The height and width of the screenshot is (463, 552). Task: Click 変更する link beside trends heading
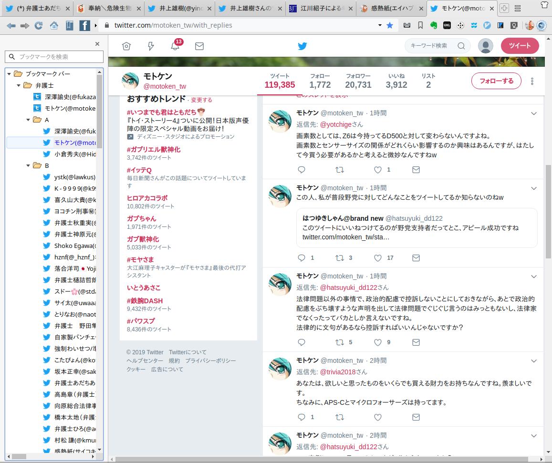click(x=201, y=100)
